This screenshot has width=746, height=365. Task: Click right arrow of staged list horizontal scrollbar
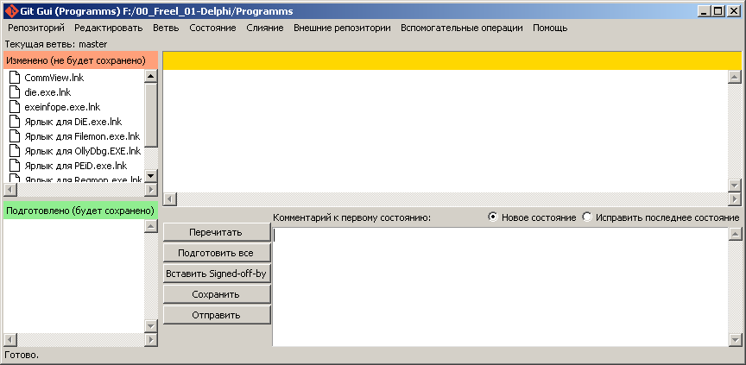coord(151,339)
